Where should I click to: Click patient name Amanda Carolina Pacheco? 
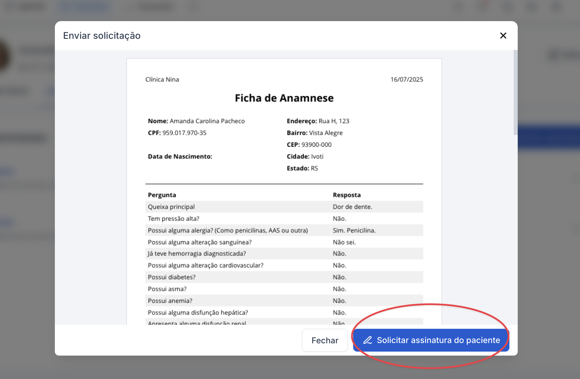[207, 121]
